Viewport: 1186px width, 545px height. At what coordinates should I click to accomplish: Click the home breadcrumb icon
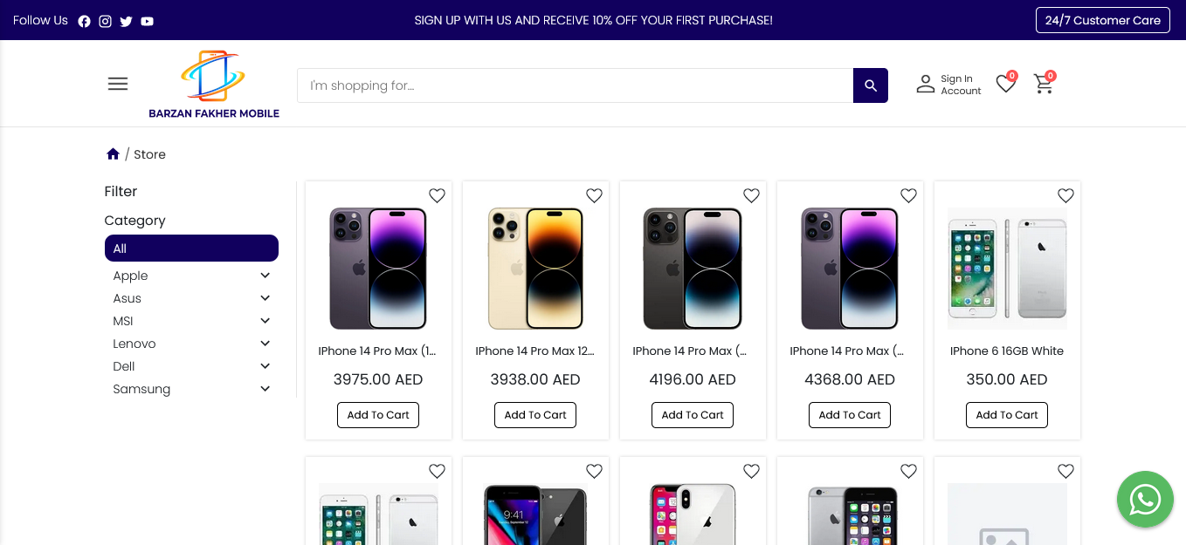[113, 154]
